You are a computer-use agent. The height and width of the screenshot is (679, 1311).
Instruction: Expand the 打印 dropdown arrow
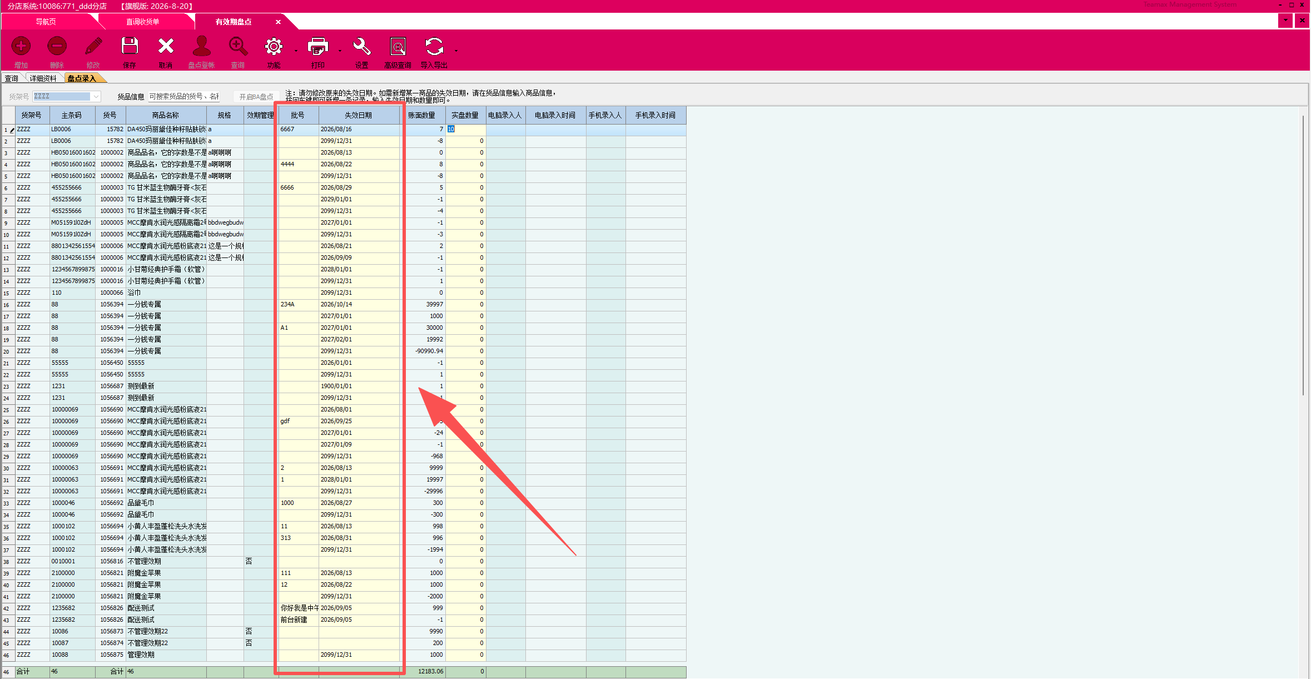[340, 51]
